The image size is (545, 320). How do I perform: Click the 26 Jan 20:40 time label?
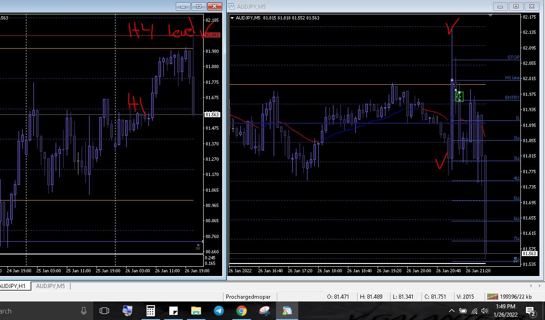[449, 271]
